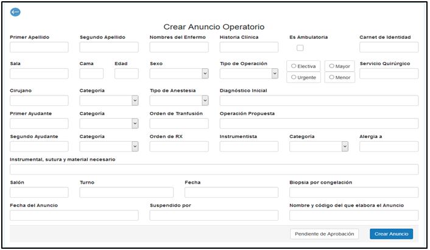Click the Historia Clínica text field
Screen dimensions: 430x250
click(x=249, y=47)
